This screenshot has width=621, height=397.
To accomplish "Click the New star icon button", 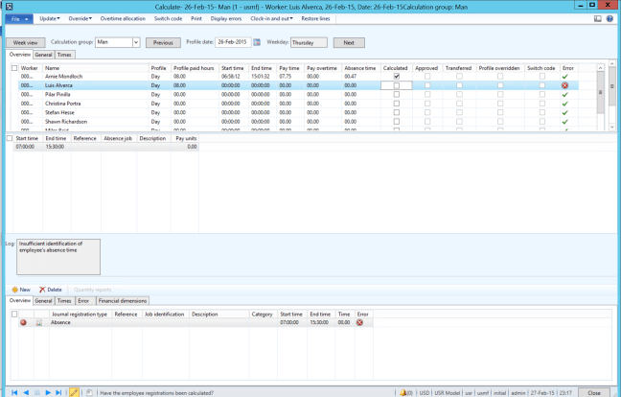I will pyautogui.click(x=20, y=289).
